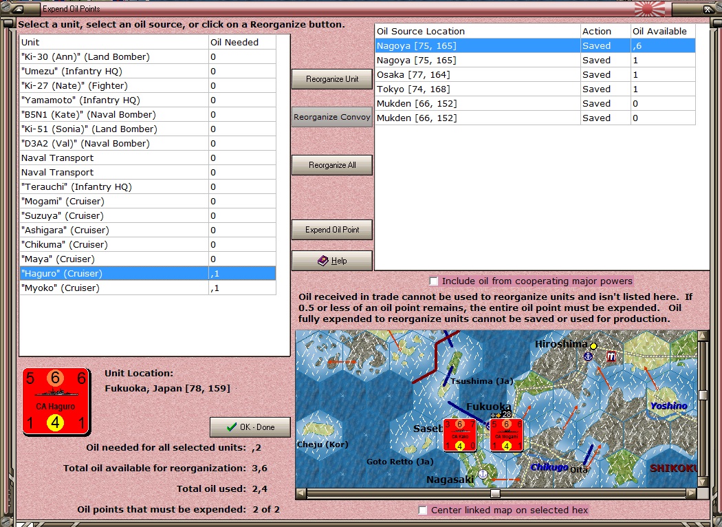
Task: Click the Reorganize Unit button
Action: pos(332,78)
